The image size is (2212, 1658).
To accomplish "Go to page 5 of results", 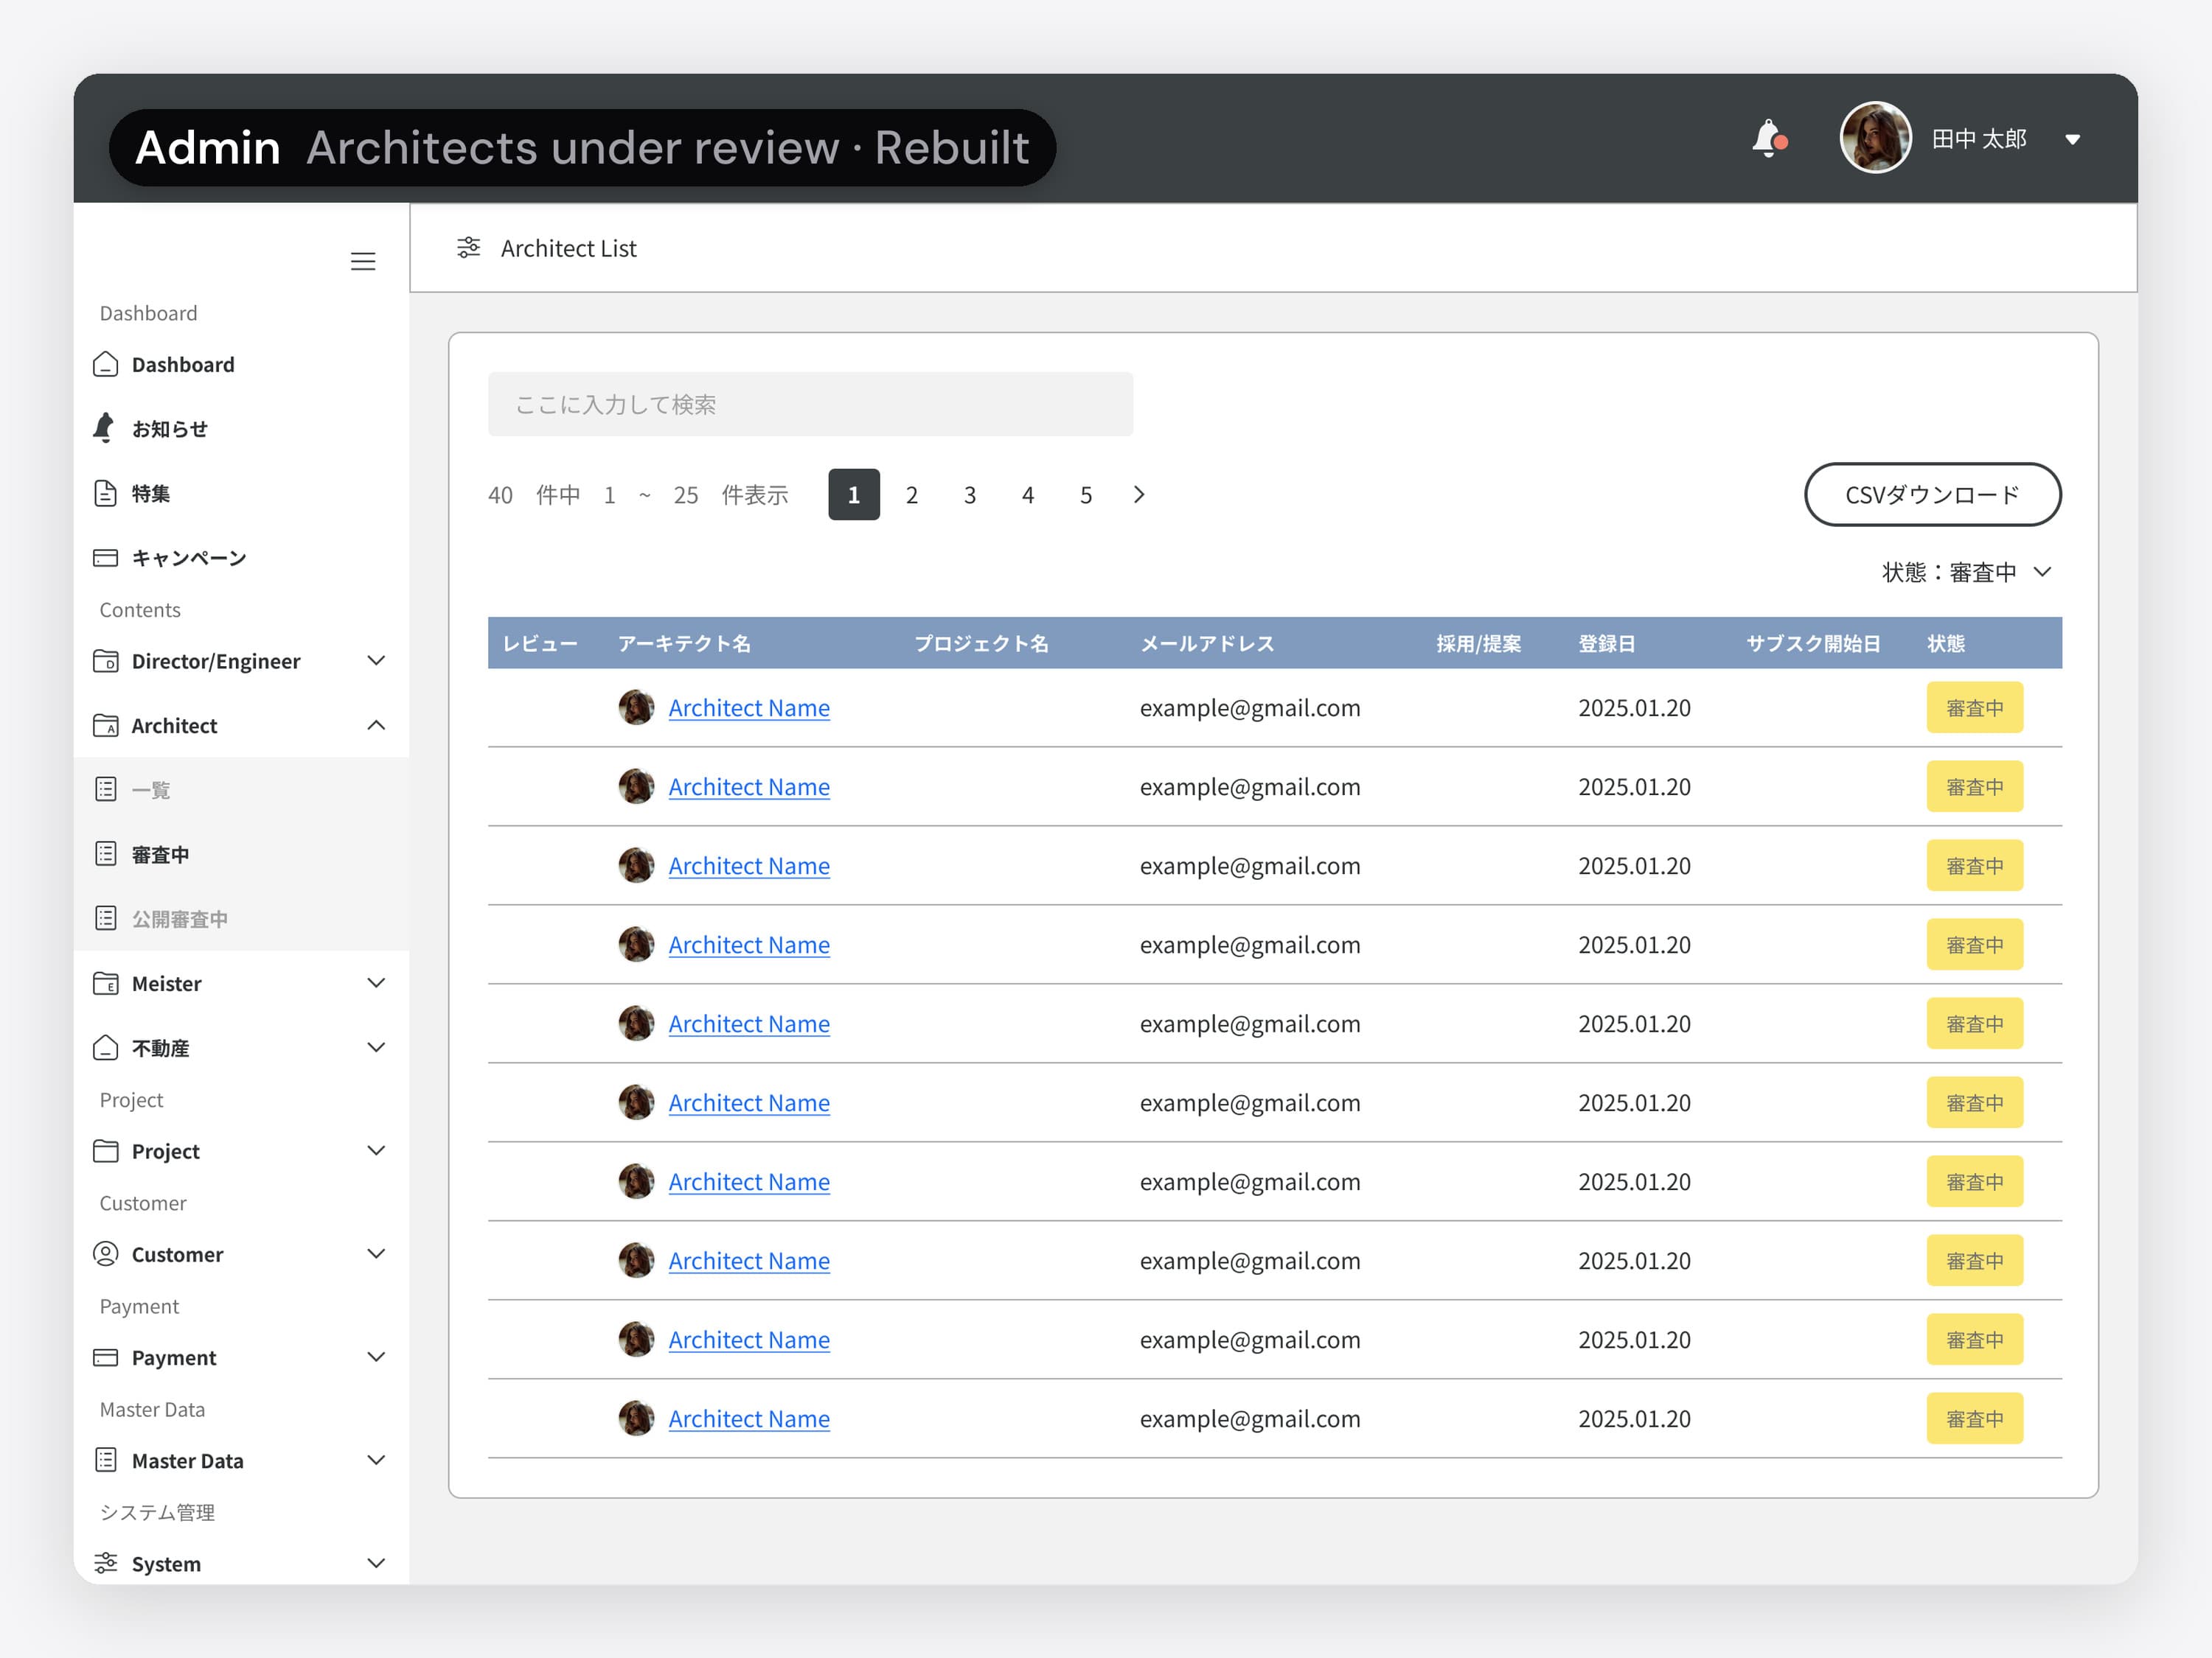I will (1086, 494).
